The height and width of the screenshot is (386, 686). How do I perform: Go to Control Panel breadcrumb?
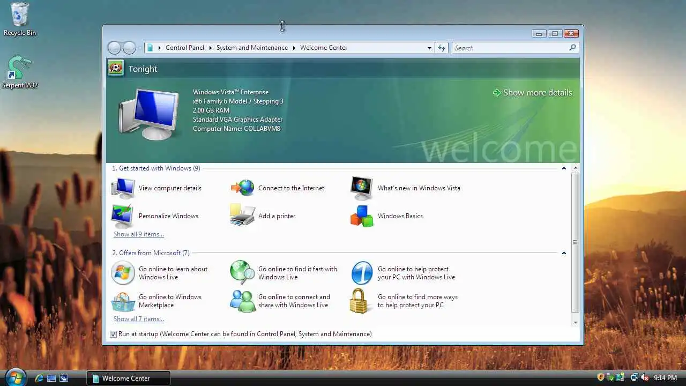coord(185,48)
